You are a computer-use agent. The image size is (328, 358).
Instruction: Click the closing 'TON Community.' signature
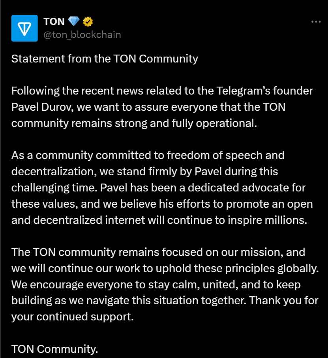(54, 349)
